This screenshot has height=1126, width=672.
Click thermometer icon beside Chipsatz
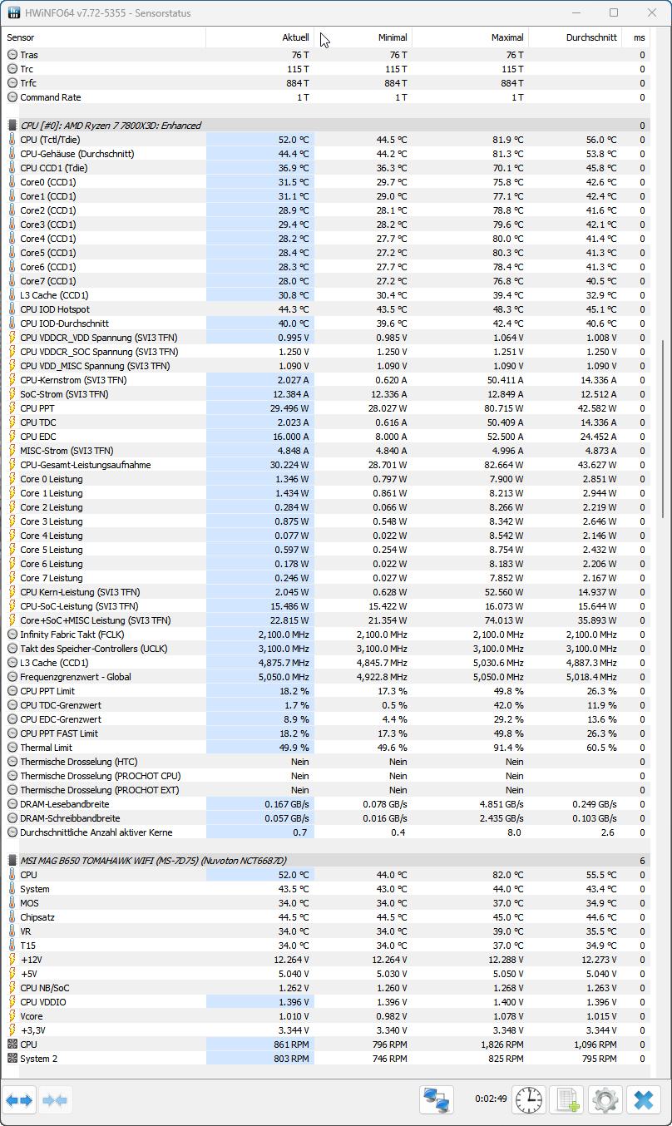[12, 917]
